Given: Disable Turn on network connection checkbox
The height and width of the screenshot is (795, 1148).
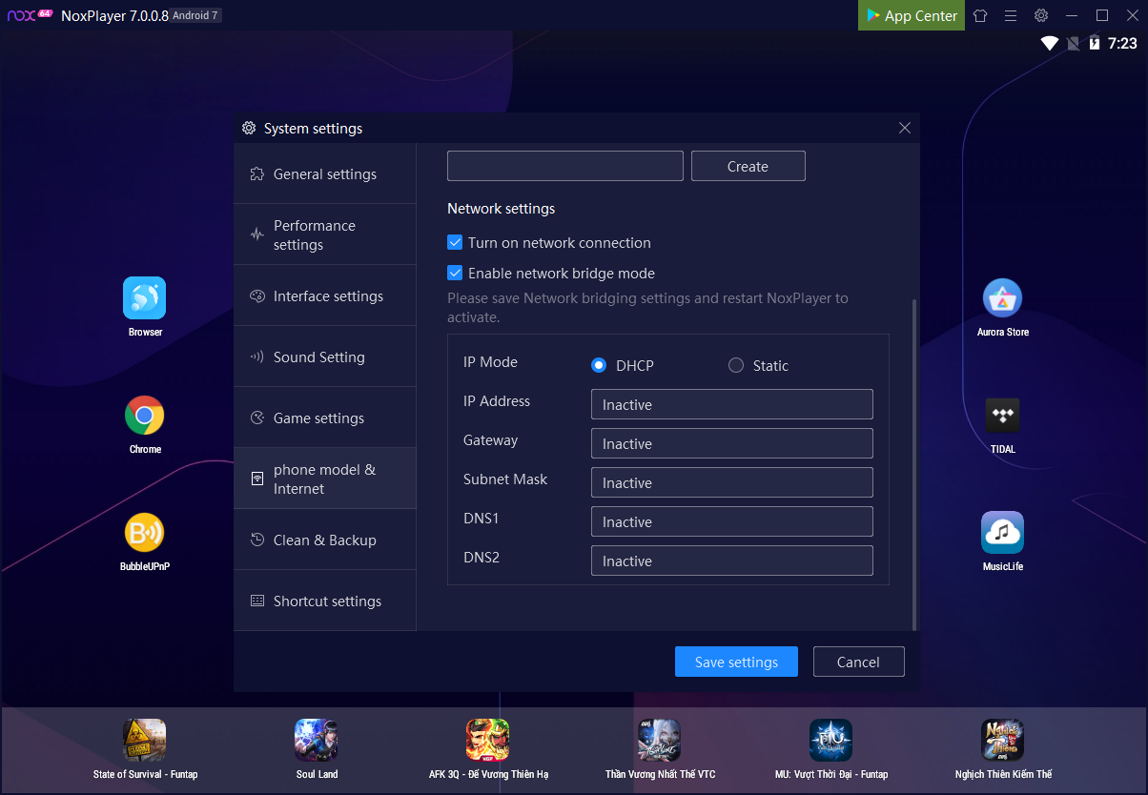Looking at the screenshot, I should click(455, 242).
